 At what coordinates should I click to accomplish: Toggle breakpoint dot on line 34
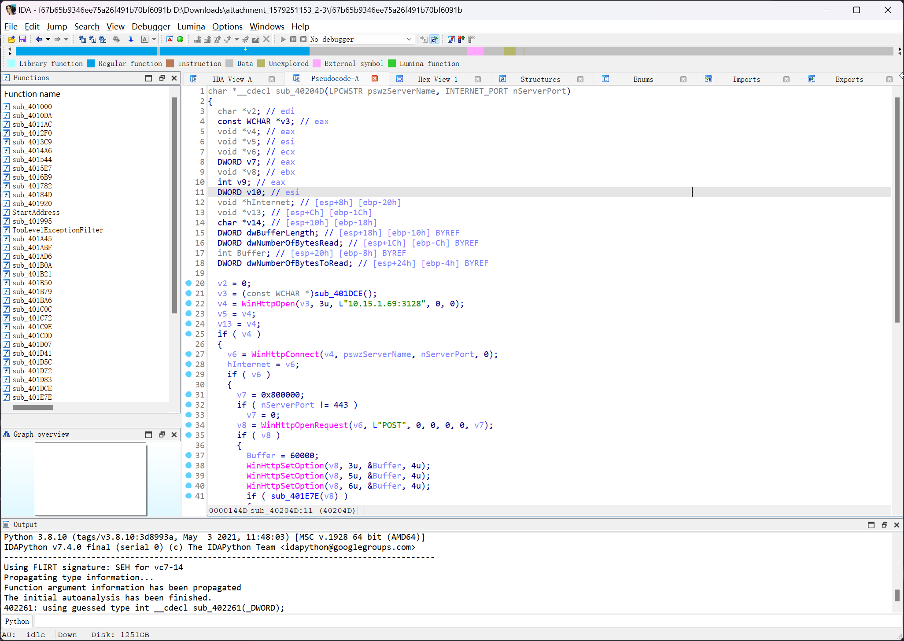coord(188,425)
